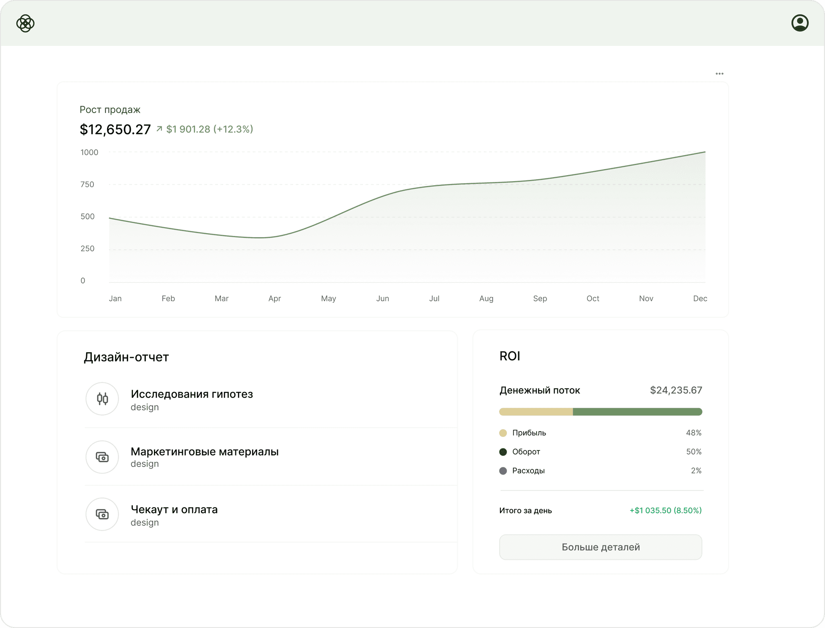
Task: Click the candlestick icon for Исследования гипотез
Action: 102,399
